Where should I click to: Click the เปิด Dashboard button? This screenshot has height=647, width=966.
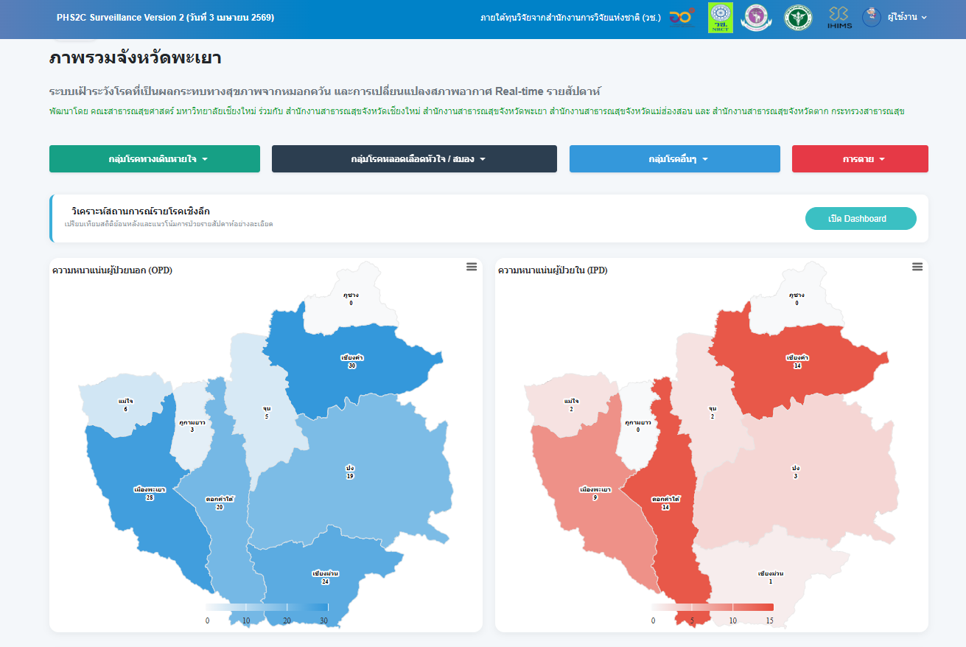coord(860,219)
